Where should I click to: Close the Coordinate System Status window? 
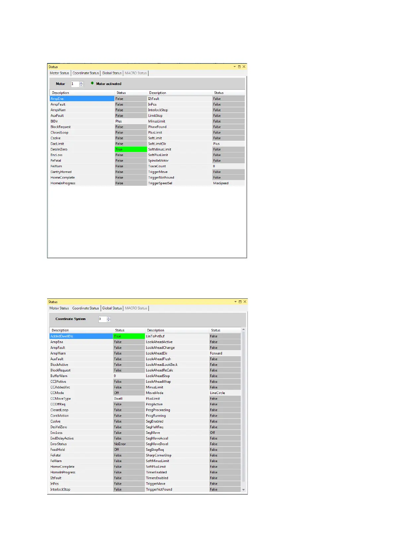(245, 302)
